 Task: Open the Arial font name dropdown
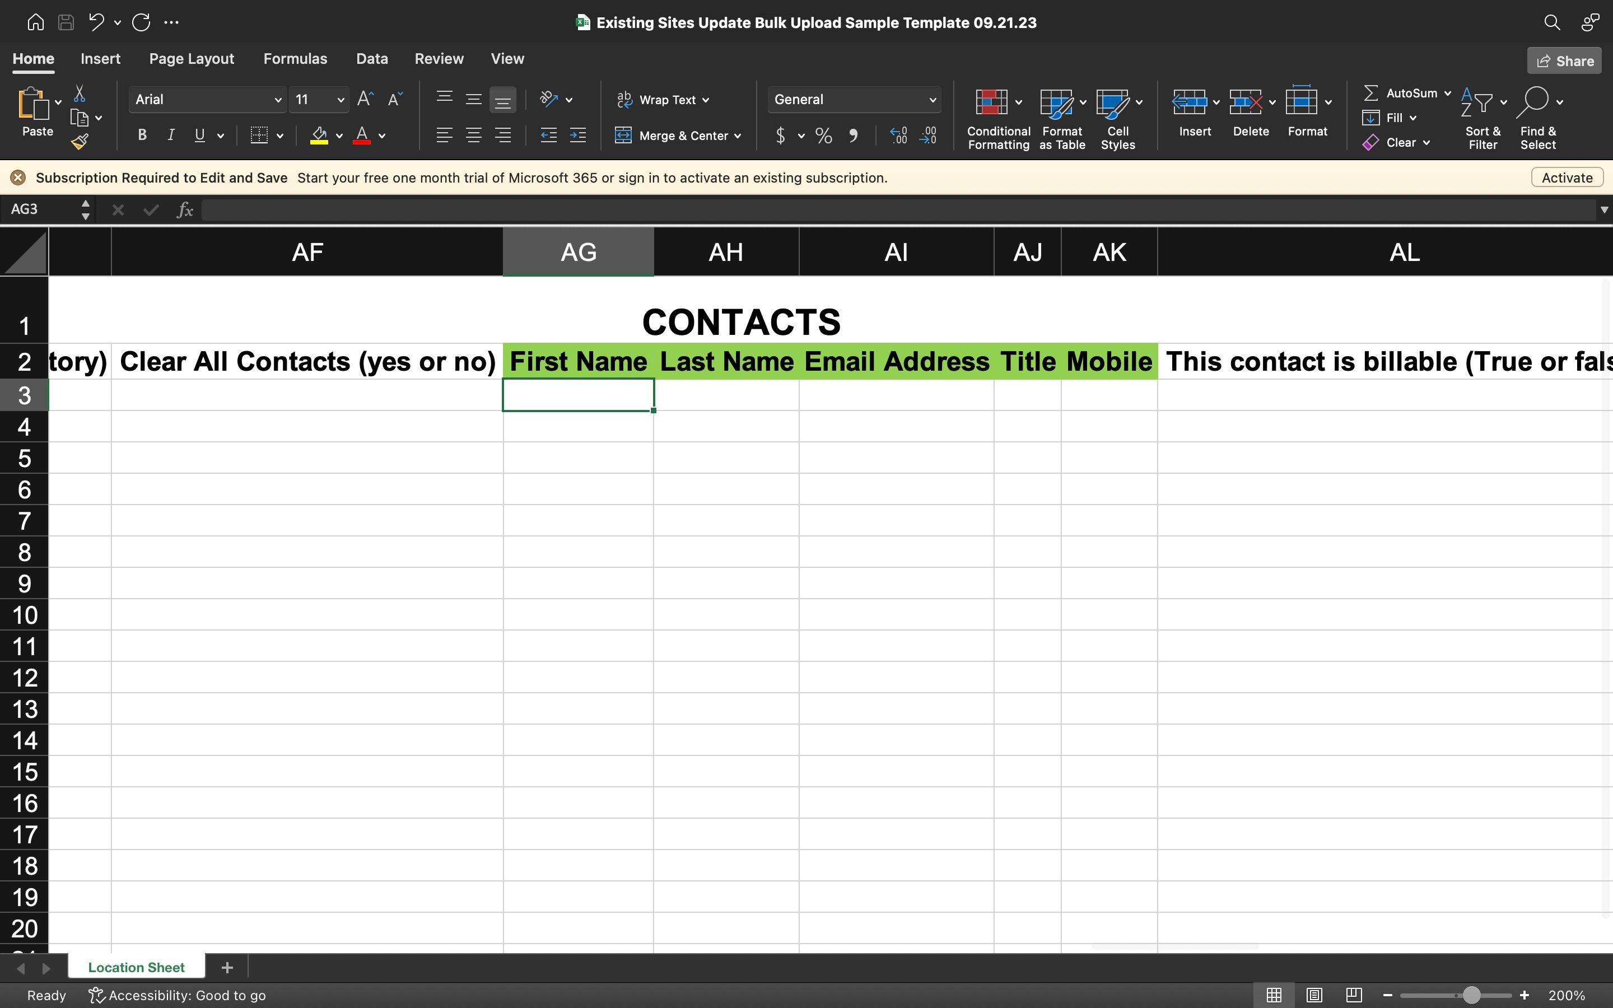[277, 100]
